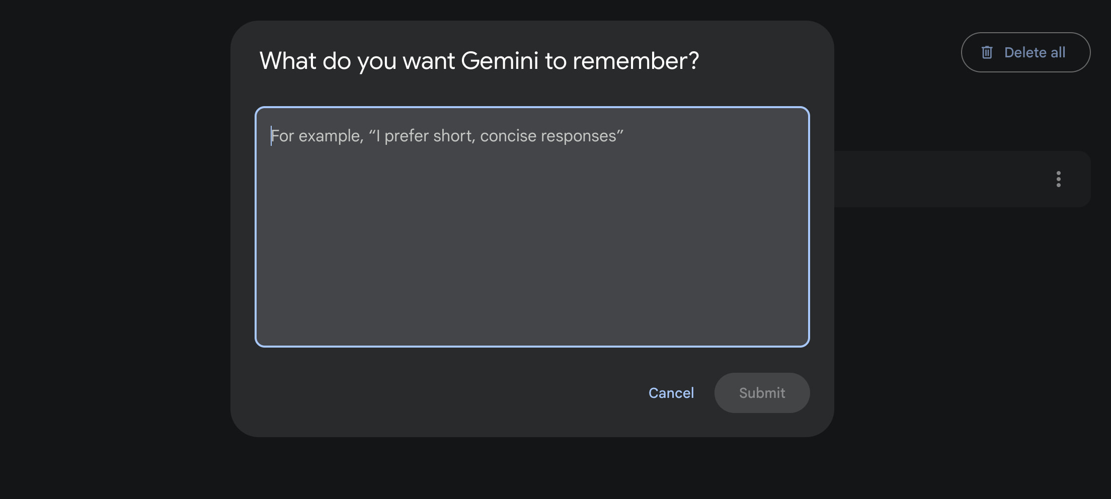Place cursor at start of the text field
Image resolution: width=1111 pixels, height=499 pixels.
[x=272, y=136]
